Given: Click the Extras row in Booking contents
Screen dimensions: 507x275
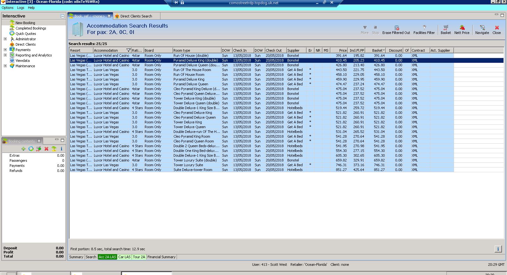Looking at the screenshot, I should [x=34, y=155].
